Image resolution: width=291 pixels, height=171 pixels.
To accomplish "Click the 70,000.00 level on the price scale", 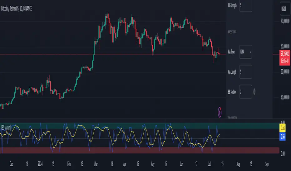I will [285, 21].
